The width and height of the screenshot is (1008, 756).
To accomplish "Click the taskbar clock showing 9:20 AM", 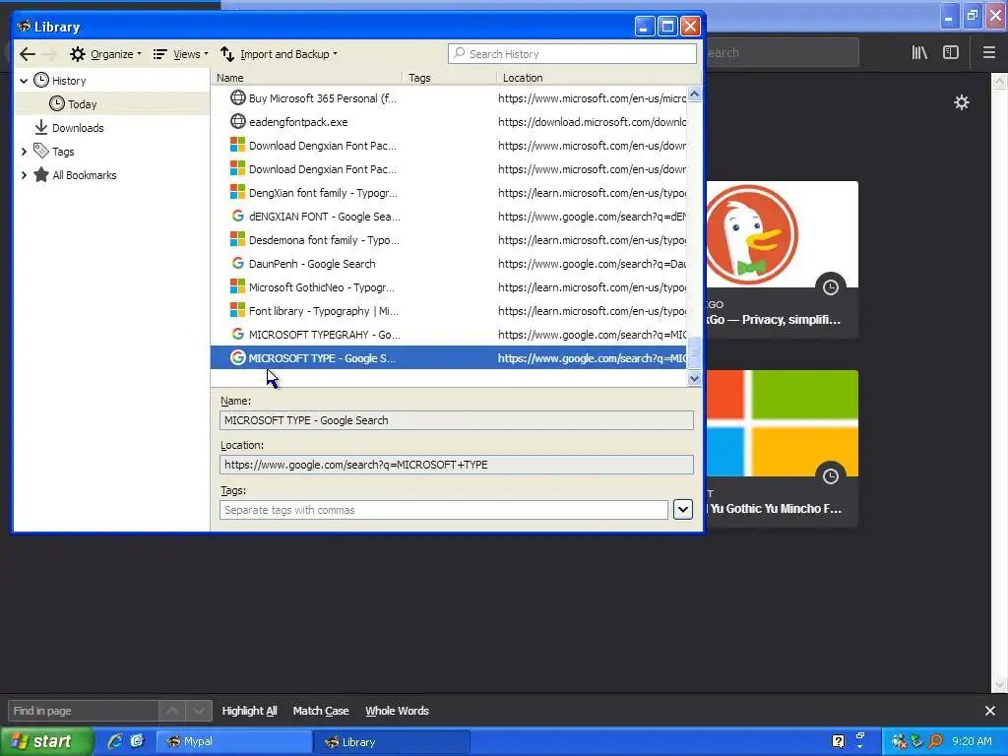I will pyautogui.click(x=972, y=742).
